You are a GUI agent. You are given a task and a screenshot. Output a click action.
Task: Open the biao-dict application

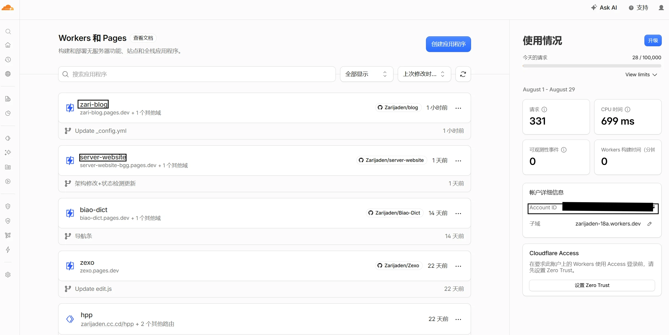click(x=93, y=210)
